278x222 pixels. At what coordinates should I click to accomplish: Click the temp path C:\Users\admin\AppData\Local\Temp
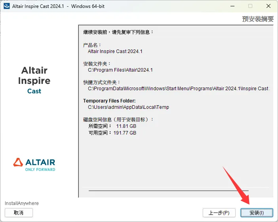tap(128, 107)
